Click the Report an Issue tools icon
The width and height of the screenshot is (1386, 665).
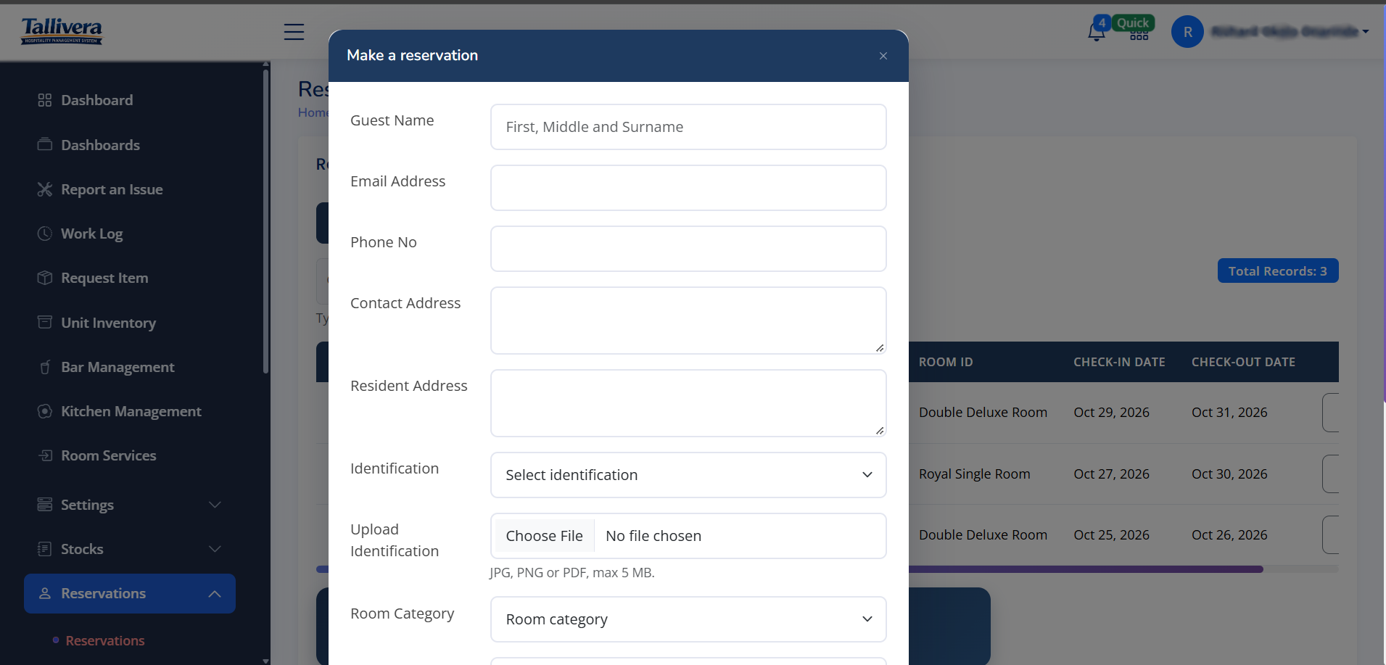click(x=45, y=189)
